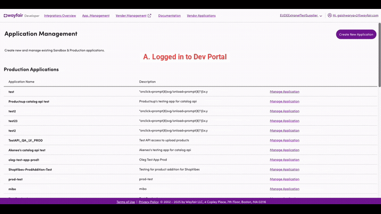Open the Integrations Overview menu item
The width and height of the screenshot is (381, 214).
[60, 16]
